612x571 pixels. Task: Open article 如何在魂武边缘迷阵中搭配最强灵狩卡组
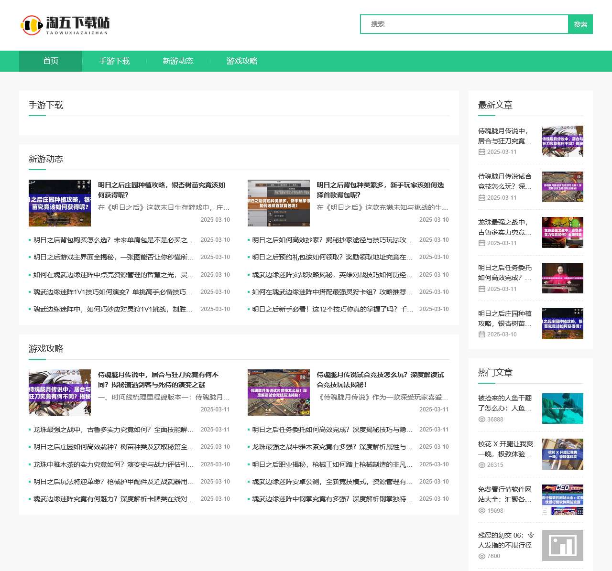point(332,292)
